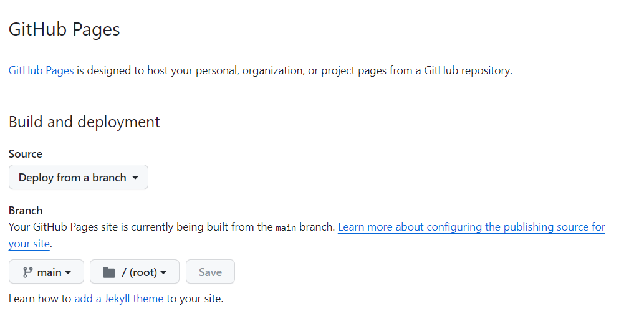Click the GitHub Pages page heading
Image resolution: width=634 pixels, height=316 pixels.
[64, 29]
